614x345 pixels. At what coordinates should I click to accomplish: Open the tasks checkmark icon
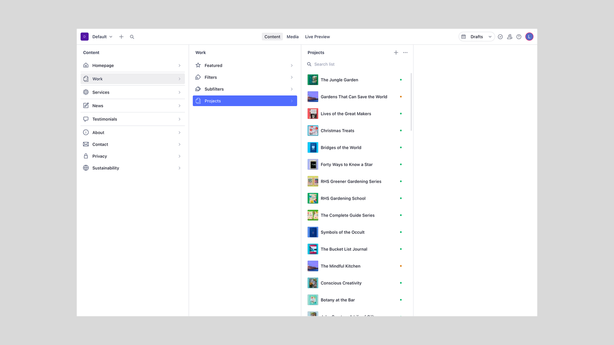click(x=500, y=37)
